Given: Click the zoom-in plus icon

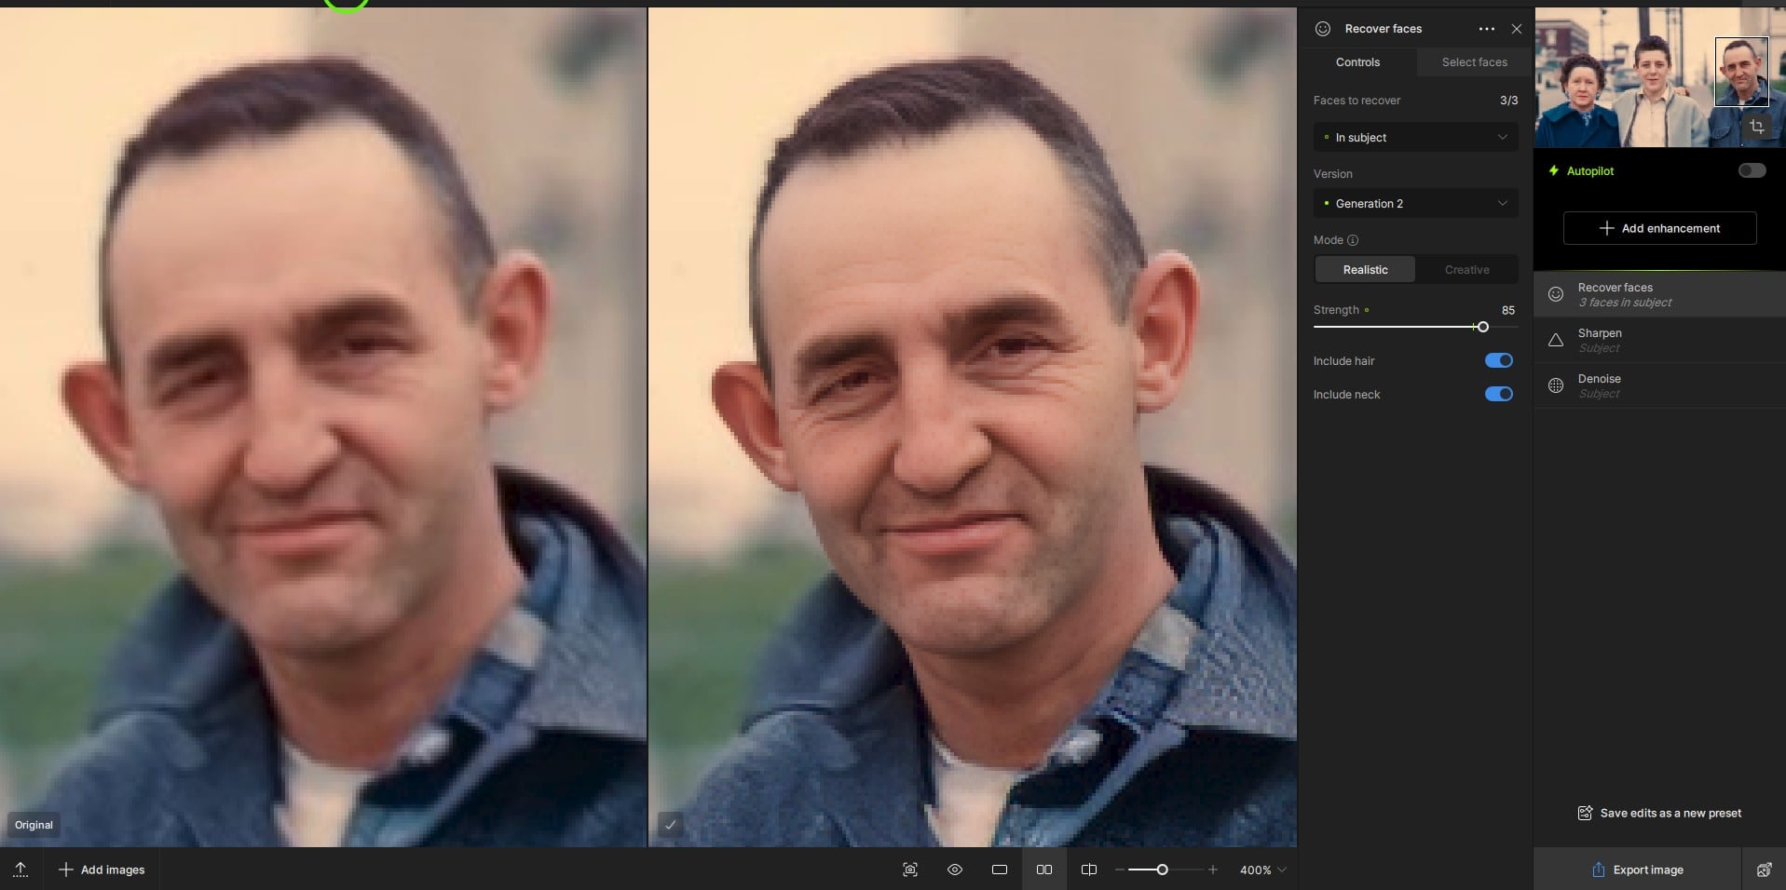Looking at the screenshot, I should [1212, 870].
